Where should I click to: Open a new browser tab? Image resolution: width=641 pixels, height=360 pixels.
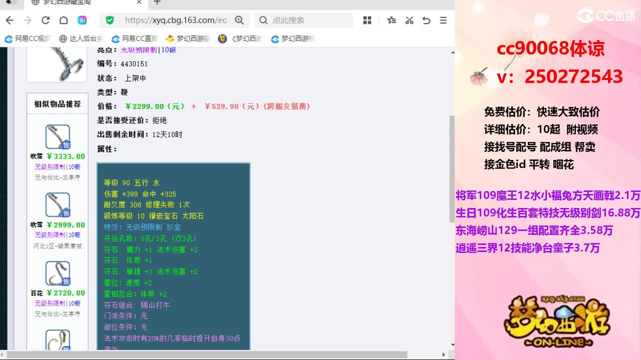coord(157,2)
